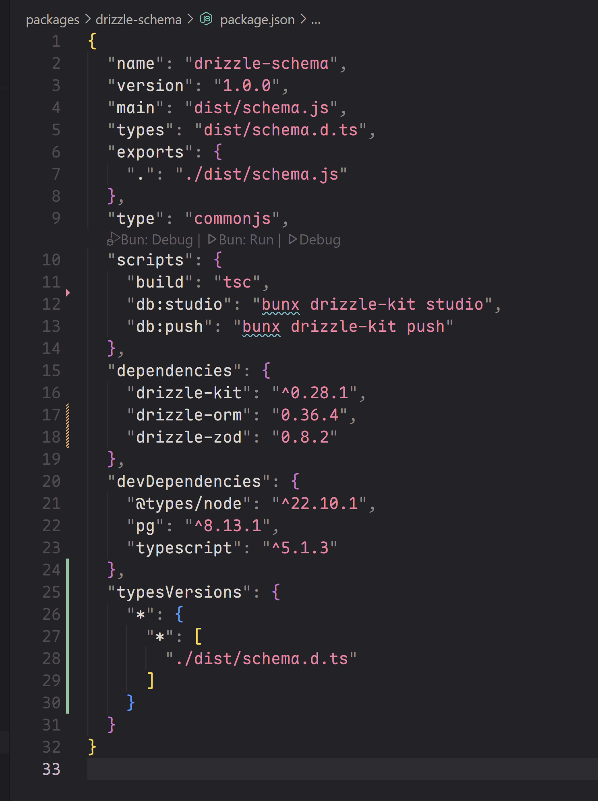This screenshot has width=598, height=801.
Task: Click the "Bun: Run" code lens
Action: [x=246, y=240]
